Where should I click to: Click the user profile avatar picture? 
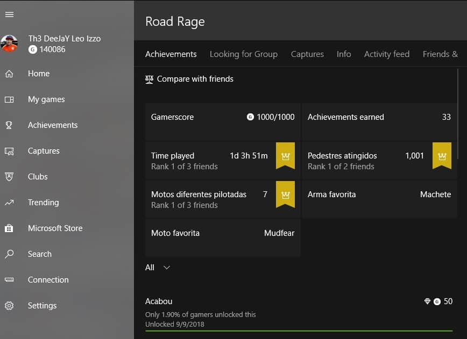click(9, 44)
